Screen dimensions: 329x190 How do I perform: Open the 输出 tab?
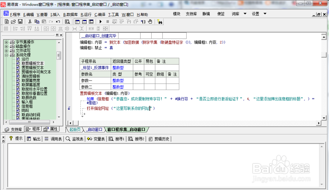[x=34, y=139]
